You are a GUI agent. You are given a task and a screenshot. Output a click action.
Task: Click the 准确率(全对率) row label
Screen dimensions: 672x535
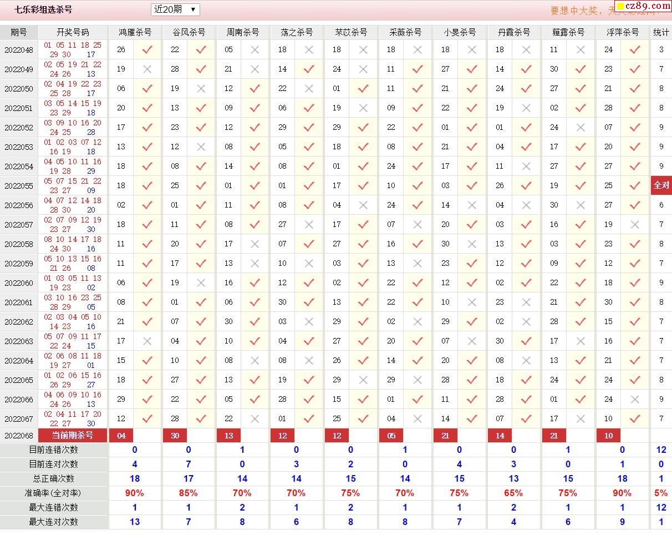53,493
